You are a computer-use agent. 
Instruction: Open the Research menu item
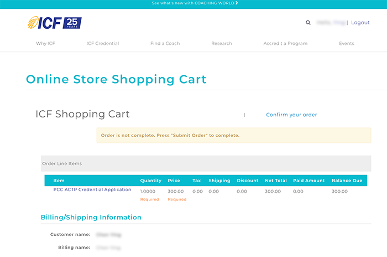click(x=221, y=43)
